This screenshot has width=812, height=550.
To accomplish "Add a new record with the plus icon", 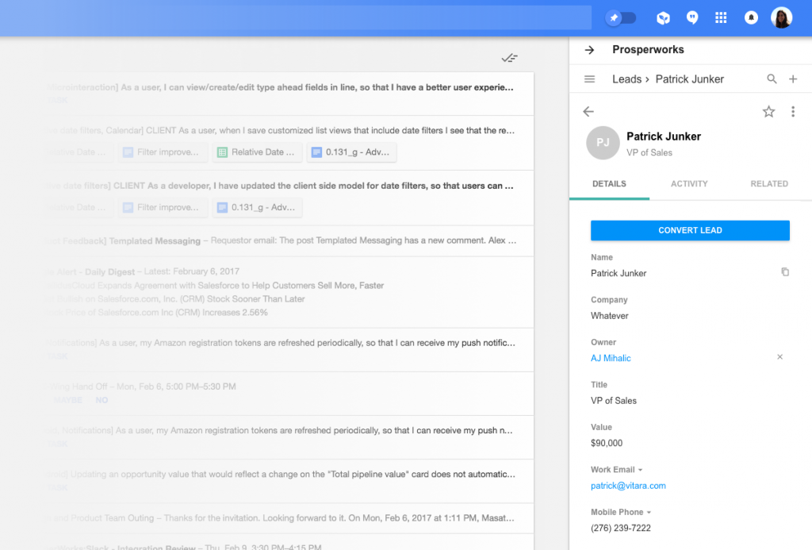I will tap(794, 79).
